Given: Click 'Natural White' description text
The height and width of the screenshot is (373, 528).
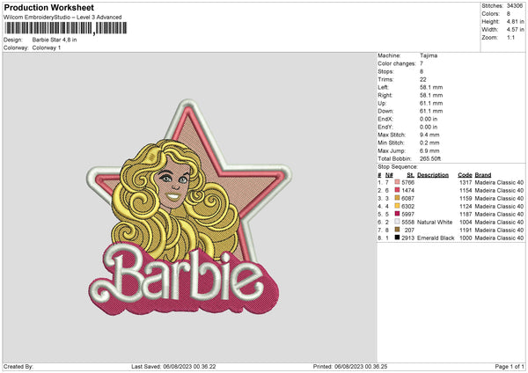Looking at the screenshot, I should point(435,223).
